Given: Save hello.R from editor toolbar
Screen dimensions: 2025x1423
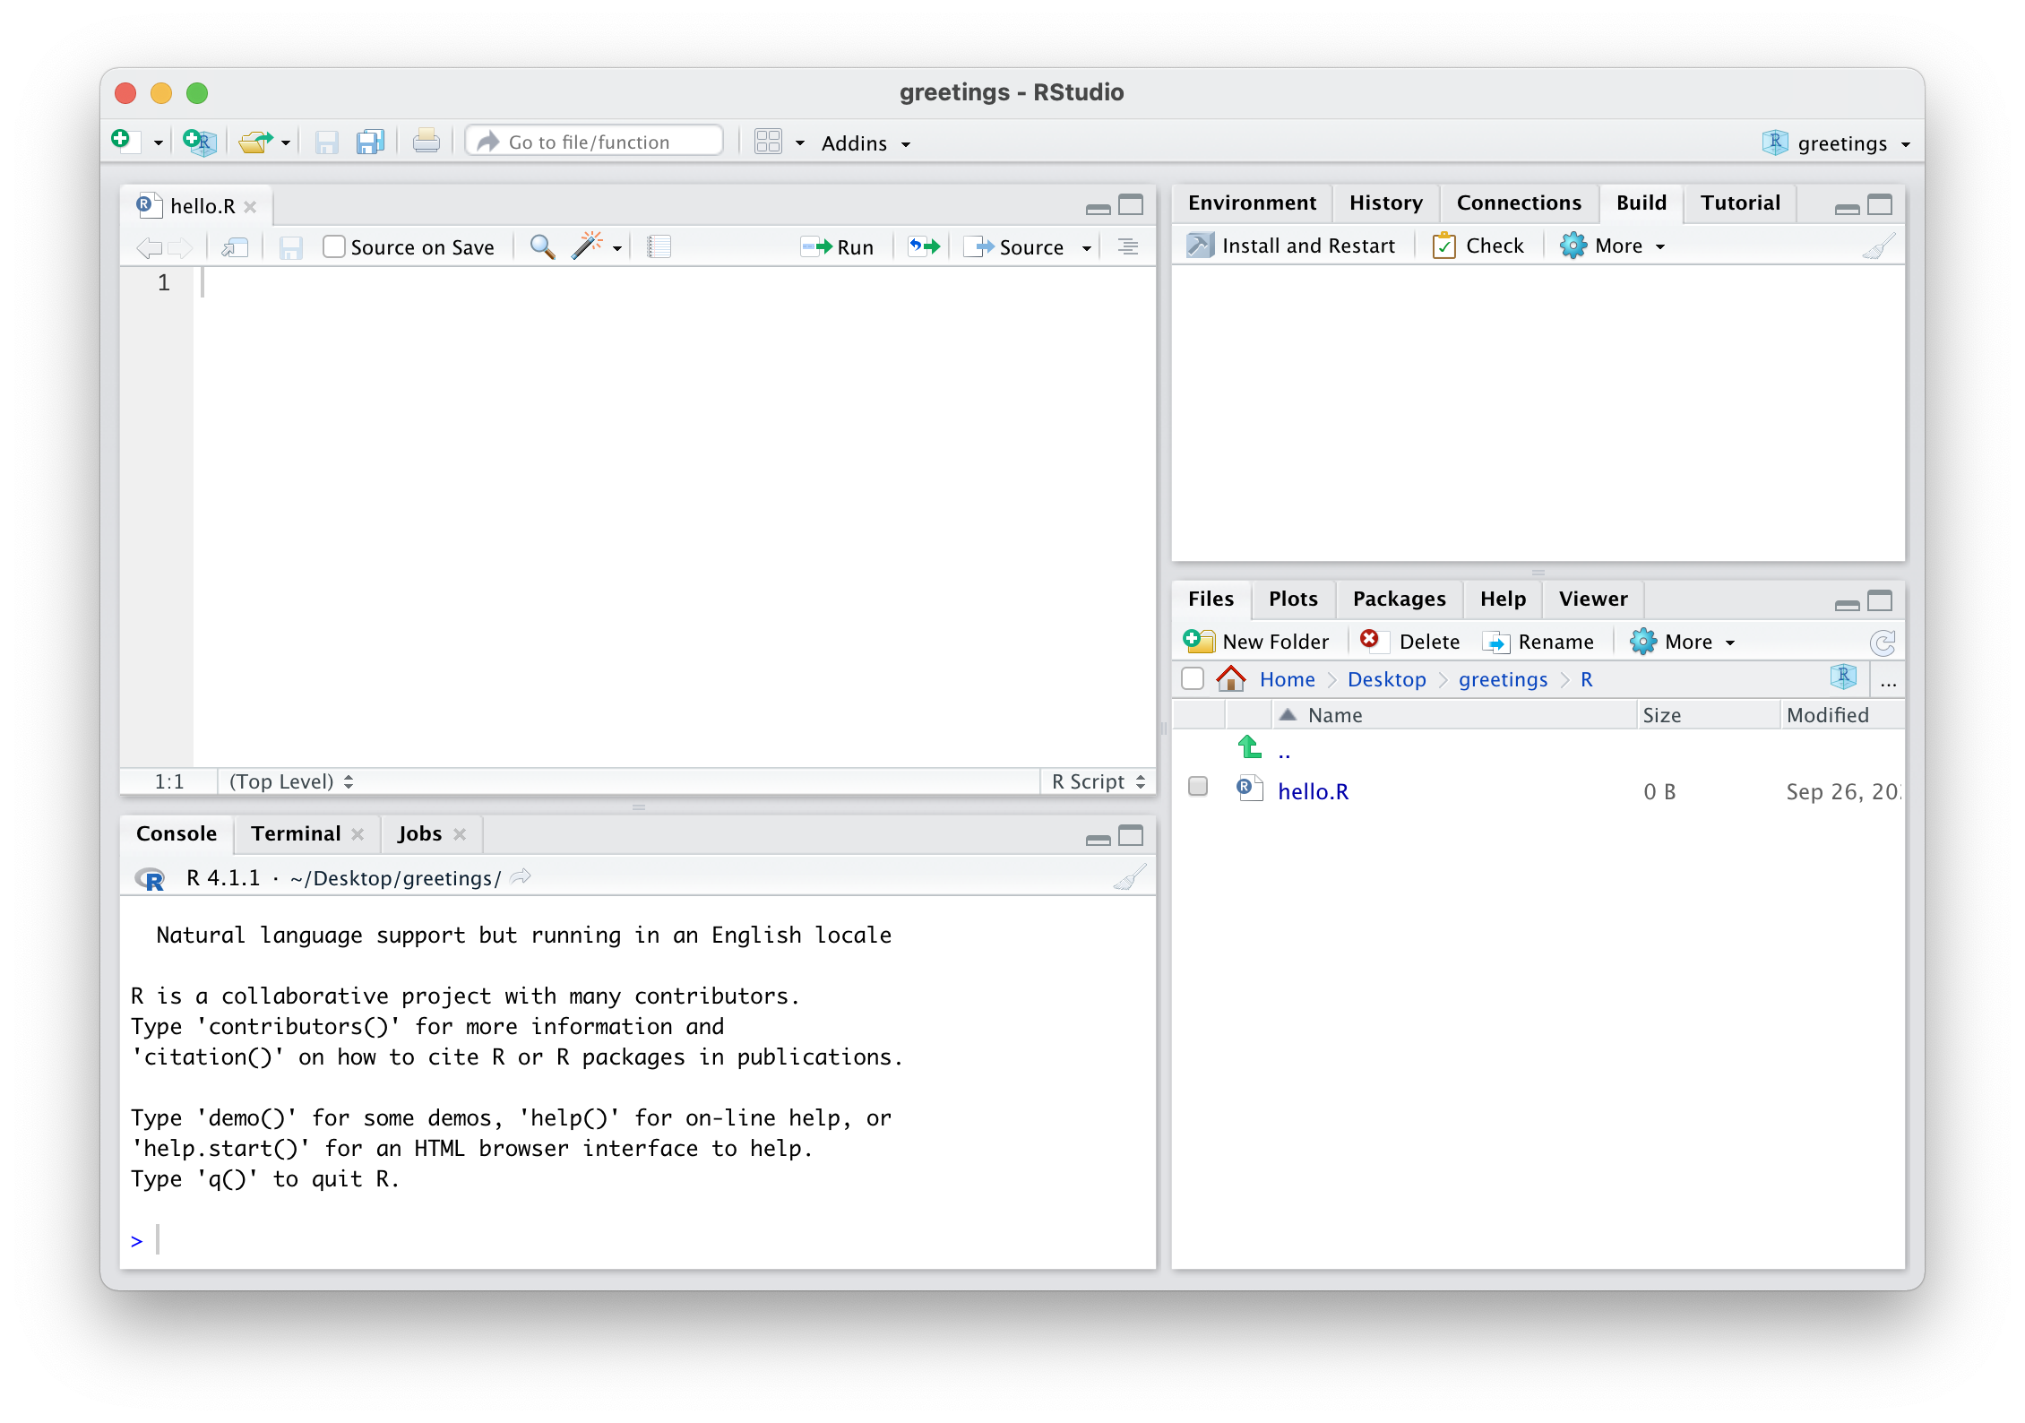Looking at the screenshot, I should 290,247.
